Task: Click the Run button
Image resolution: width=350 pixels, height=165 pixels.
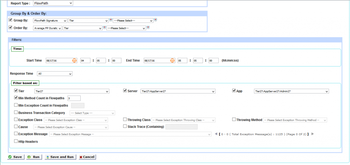Action: (x=33, y=157)
